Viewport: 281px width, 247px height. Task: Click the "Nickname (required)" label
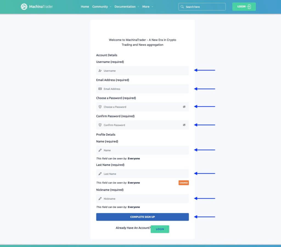(x=110, y=190)
